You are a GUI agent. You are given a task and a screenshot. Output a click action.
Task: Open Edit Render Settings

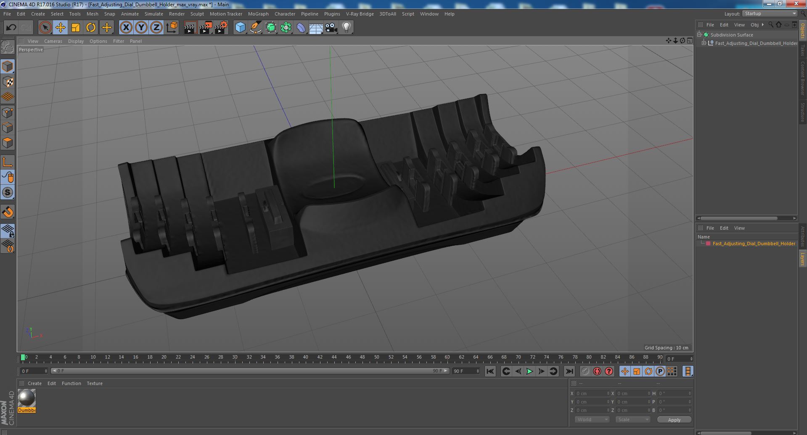(221, 28)
